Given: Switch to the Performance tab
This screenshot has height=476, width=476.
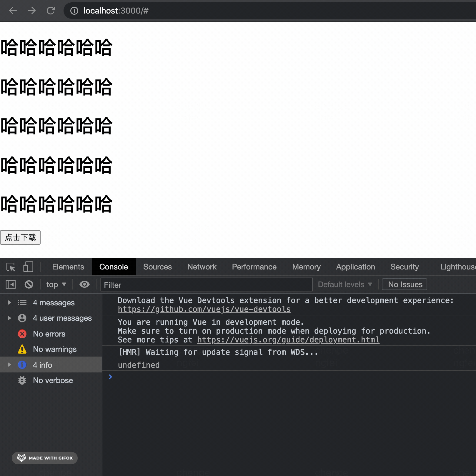Looking at the screenshot, I should [x=254, y=267].
